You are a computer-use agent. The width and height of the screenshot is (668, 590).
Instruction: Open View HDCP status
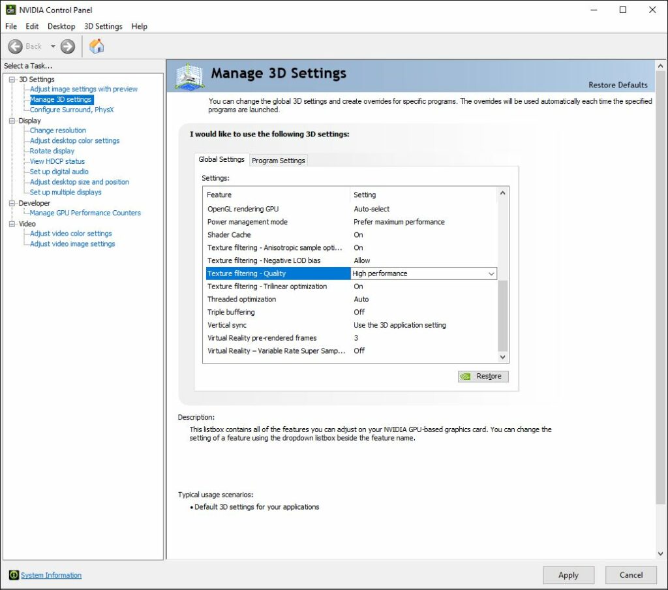coord(57,161)
